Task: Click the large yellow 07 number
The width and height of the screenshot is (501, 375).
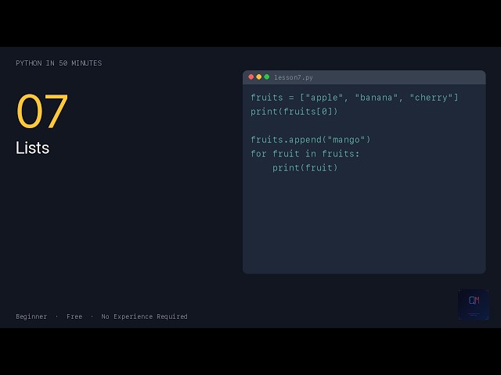Action: [41, 111]
